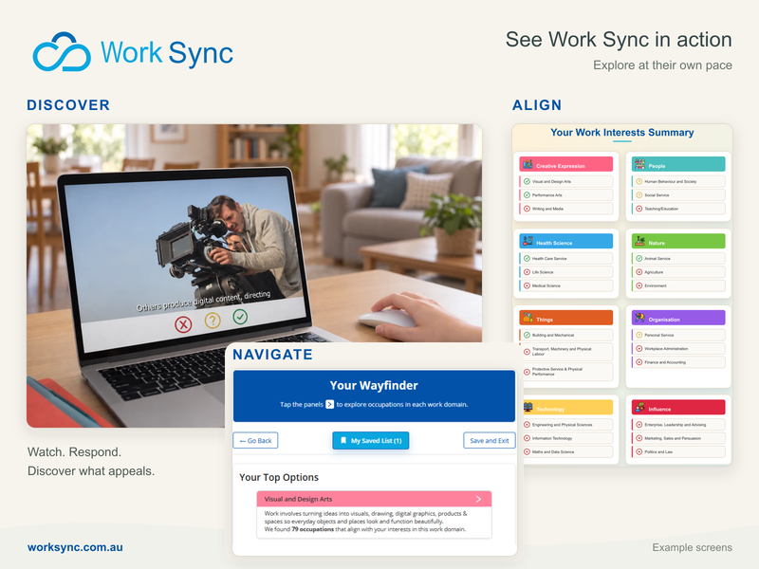Open My Saved List (1)
759x569 pixels.
point(371,440)
